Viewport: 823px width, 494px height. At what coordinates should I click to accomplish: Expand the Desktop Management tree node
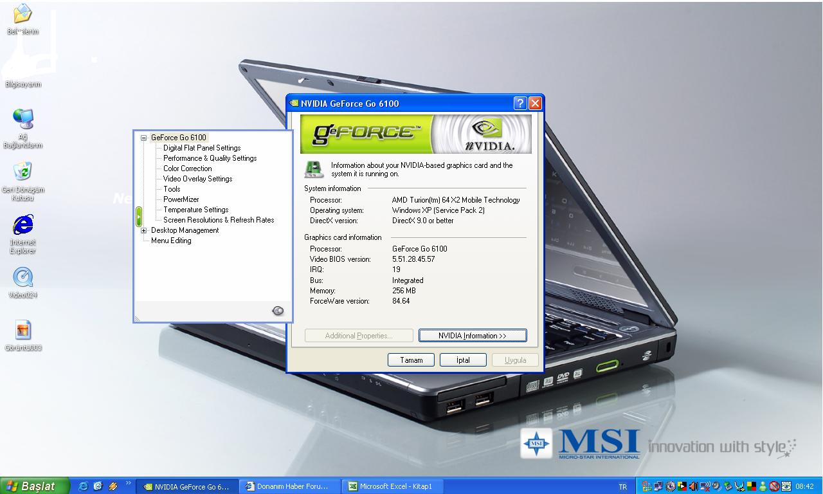pos(144,230)
